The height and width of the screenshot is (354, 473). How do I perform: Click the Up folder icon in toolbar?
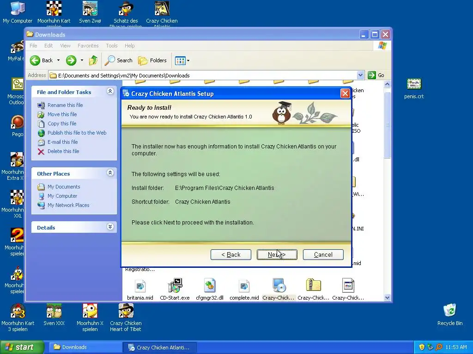tap(93, 60)
